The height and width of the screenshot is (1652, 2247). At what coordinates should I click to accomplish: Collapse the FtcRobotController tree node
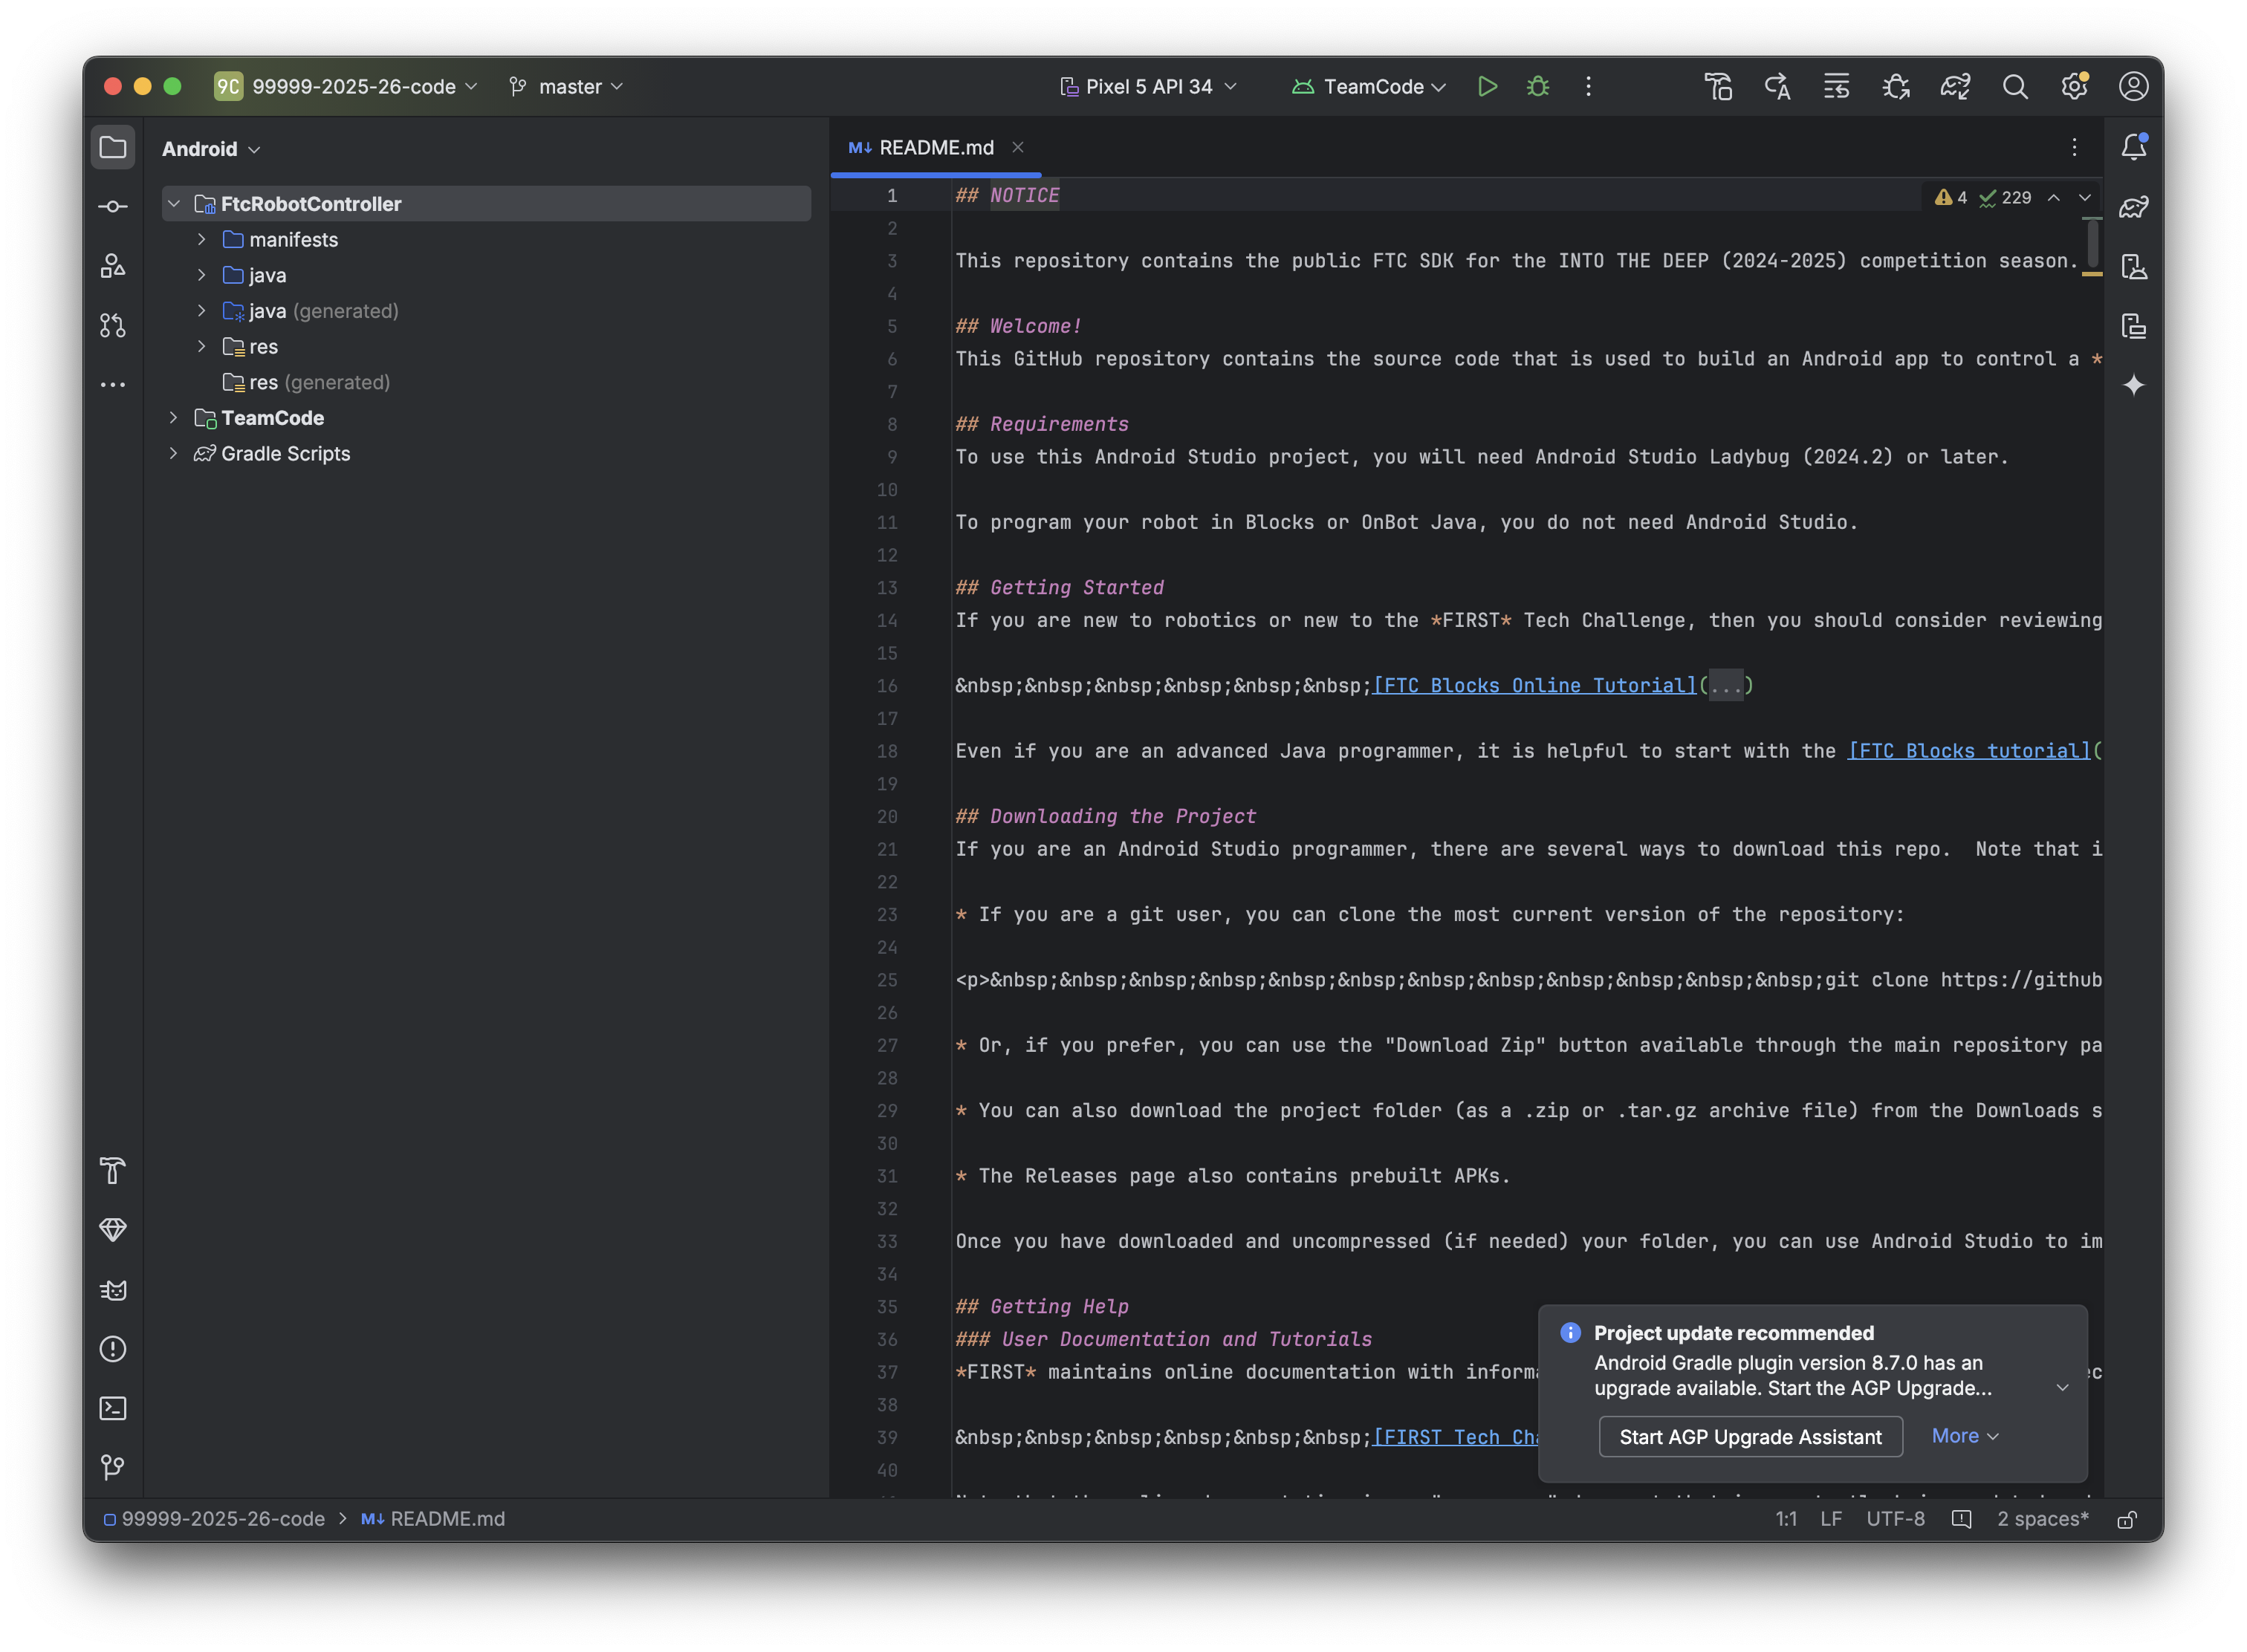point(174,204)
